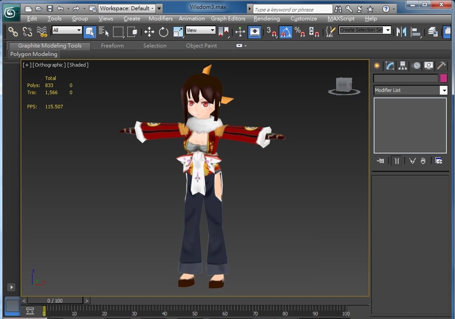Open the Select by Name list
The height and width of the screenshot is (319, 455).
(x=104, y=31)
